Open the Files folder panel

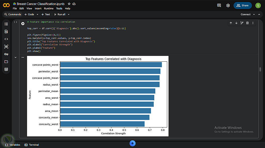click(6, 62)
